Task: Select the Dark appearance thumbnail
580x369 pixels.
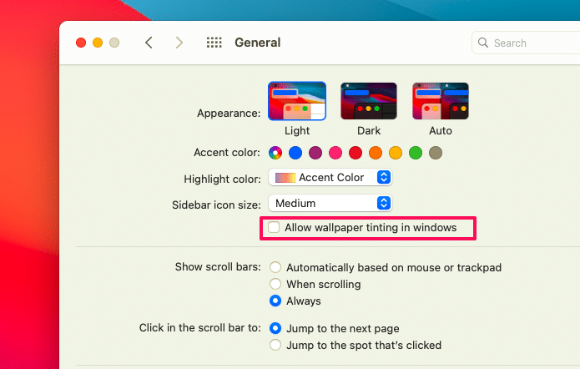Action: click(368, 102)
